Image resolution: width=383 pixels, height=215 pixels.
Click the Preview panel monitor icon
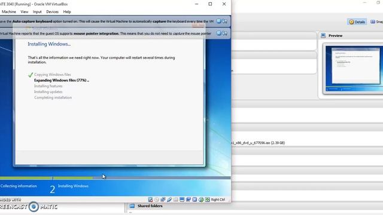click(x=323, y=36)
